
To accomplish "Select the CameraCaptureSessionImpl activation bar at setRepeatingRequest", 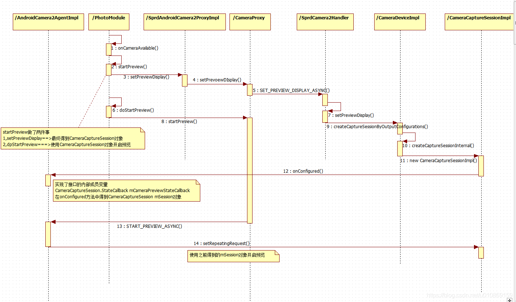I will (x=481, y=253).
